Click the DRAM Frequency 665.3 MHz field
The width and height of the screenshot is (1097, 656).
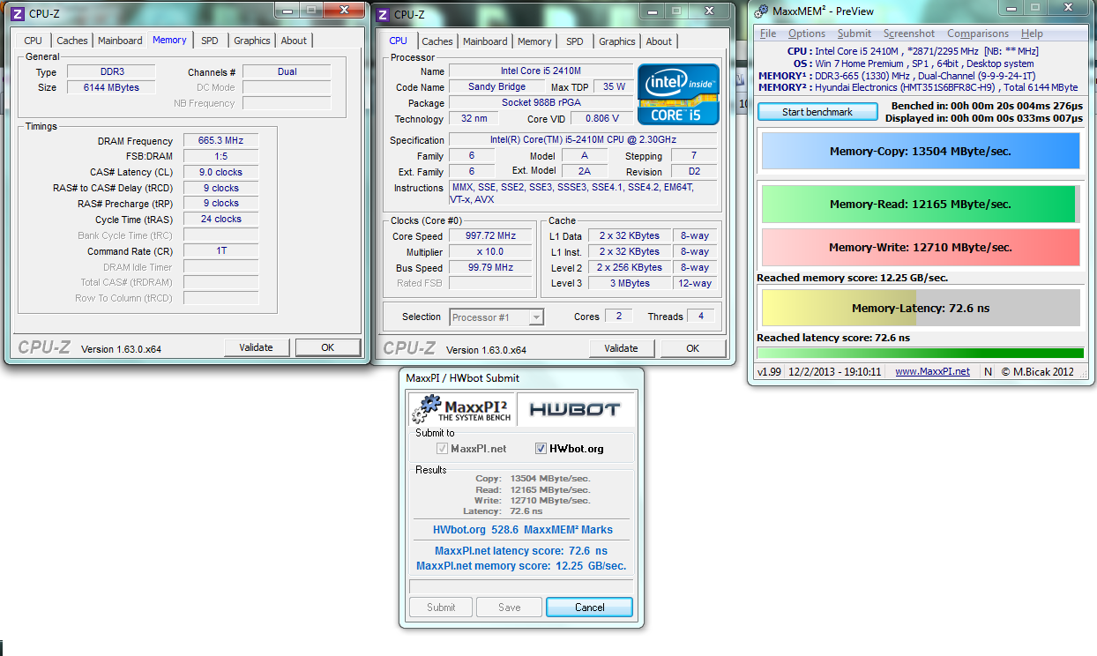[x=220, y=141]
